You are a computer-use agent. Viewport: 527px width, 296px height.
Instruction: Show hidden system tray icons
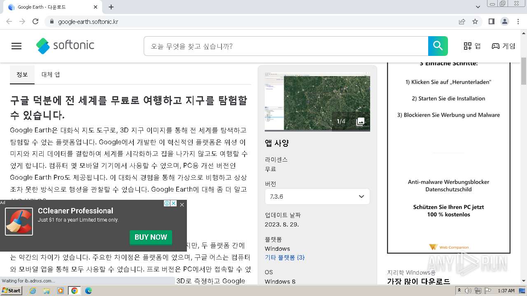pos(459,291)
